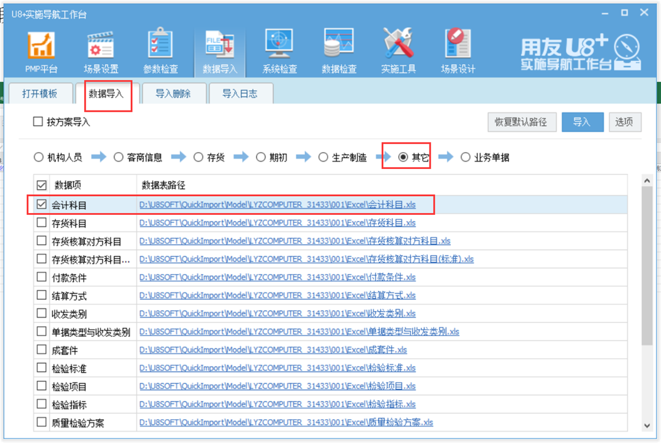Open the 检验指标.xls path link
Image resolution: width=661 pixels, height=443 pixels.
(x=277, y=404)
